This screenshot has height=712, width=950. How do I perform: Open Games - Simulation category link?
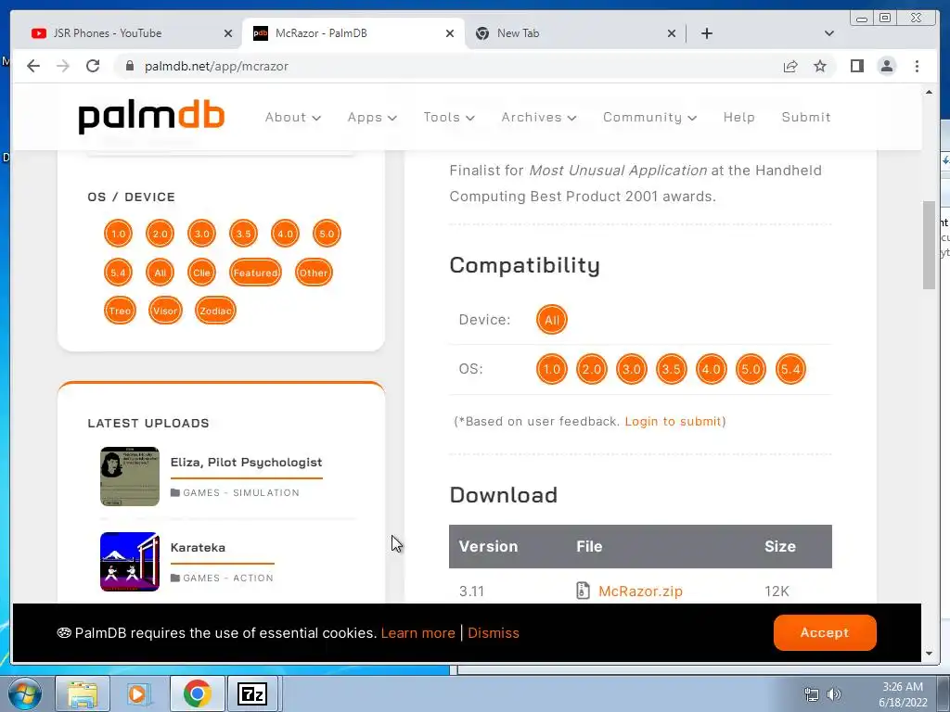tap(241, 493)
